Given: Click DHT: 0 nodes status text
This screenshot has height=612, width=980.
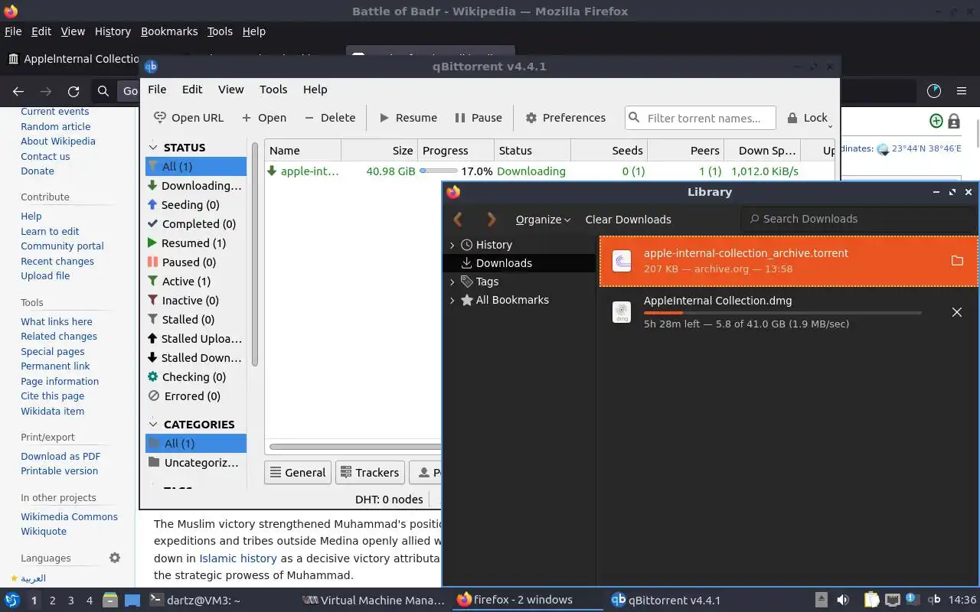Looking at the screenshot, I should coord(389,500).
